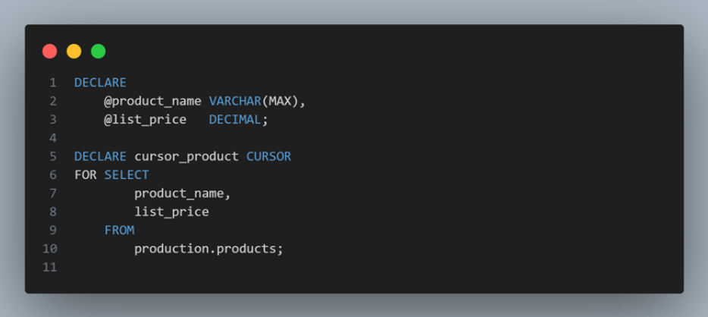Click the FOR keyword on line 6
The width and height of the screenshot is (708, 317).
(86, 175)
